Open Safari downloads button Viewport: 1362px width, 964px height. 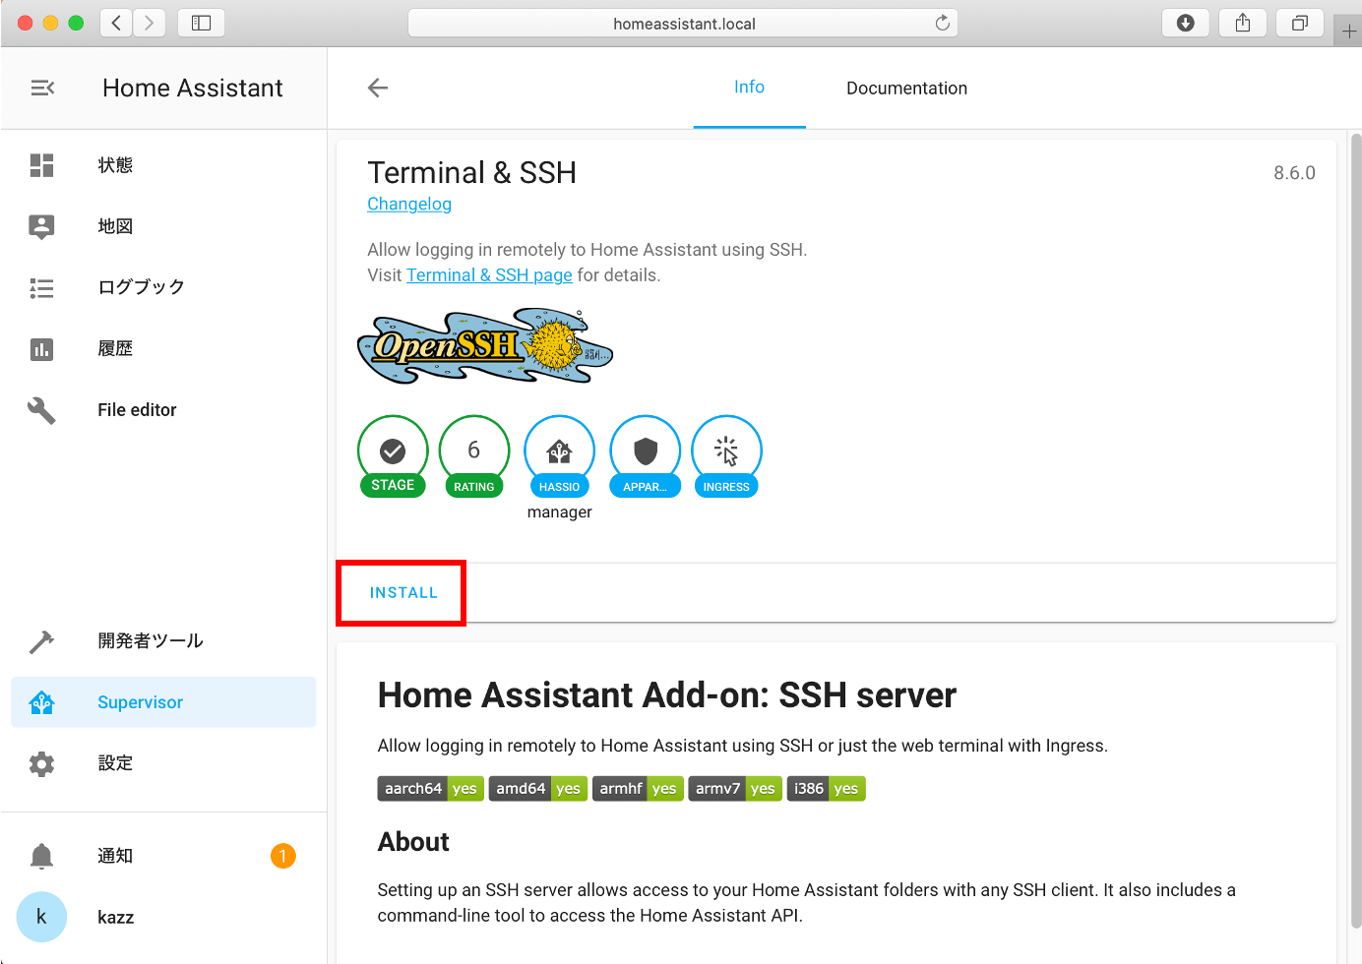click(1185, 23)
